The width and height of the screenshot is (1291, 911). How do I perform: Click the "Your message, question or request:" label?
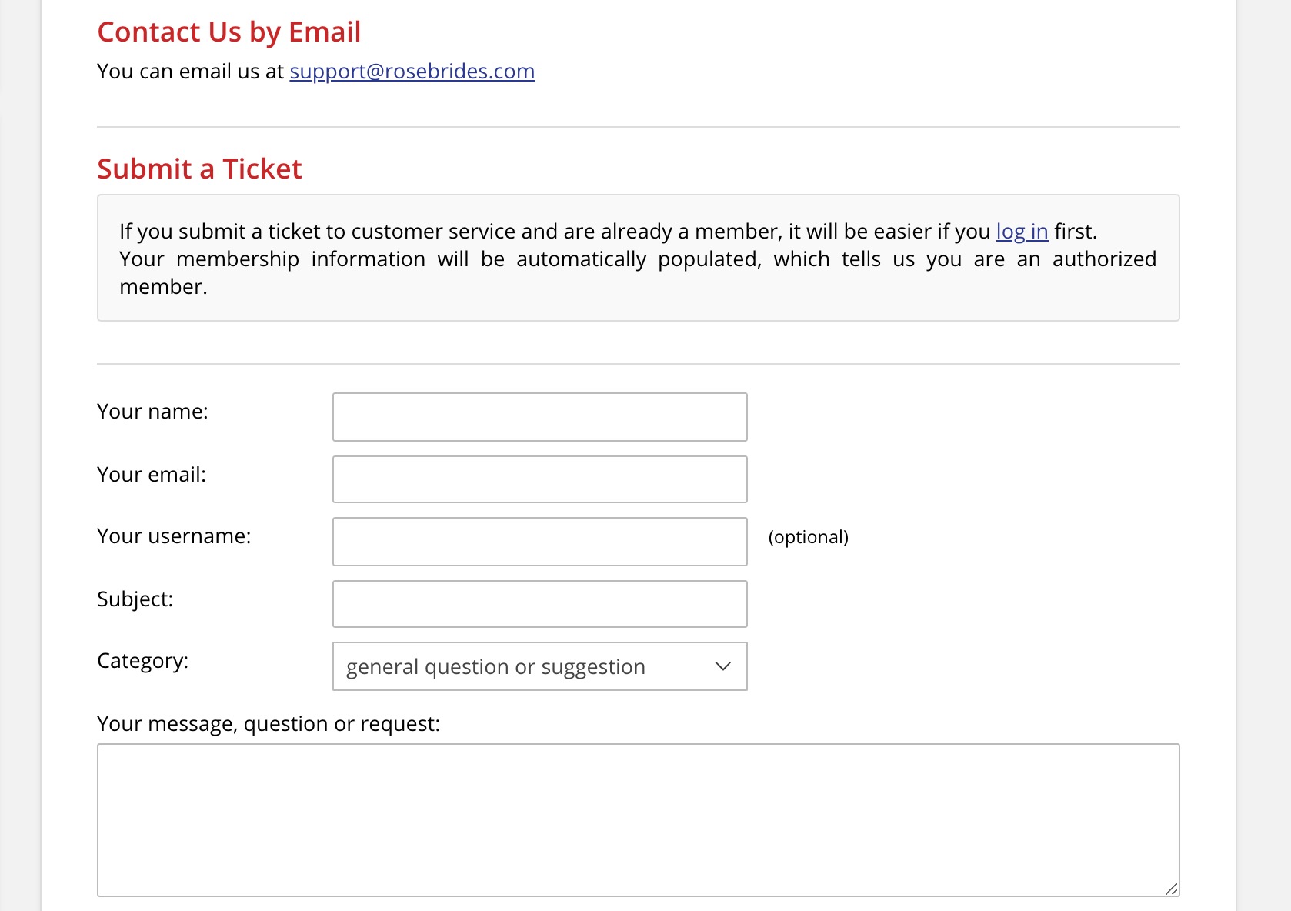click(x=269, y=724)
